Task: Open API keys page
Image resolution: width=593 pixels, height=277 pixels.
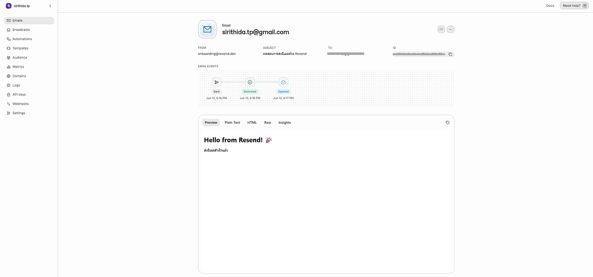Action: (19, 95)
